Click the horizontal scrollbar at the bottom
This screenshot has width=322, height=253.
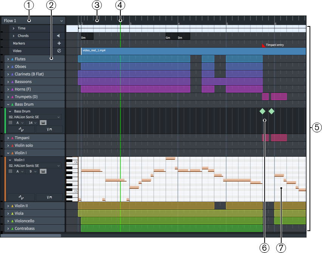pos(31,236)
